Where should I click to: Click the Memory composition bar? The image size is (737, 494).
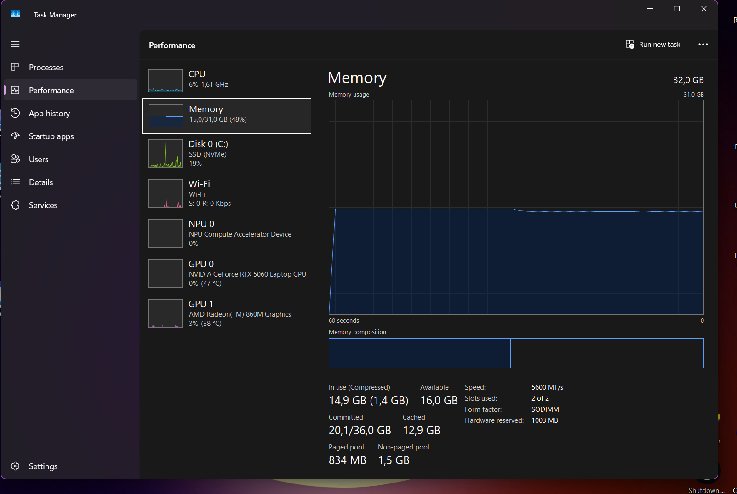[516, 353]
